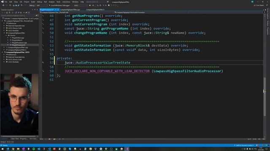
Task: Switch to Git Changes bottom tab
Action: tap(33, 139)
